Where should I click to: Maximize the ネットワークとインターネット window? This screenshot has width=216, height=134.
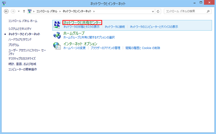click(x=201, y=3)
